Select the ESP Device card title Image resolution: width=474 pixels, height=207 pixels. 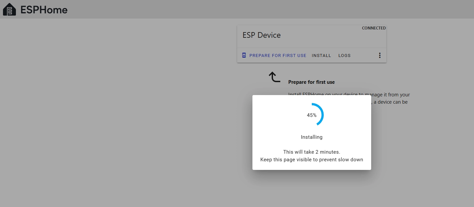pyautogui.click(x=261, y=35)
